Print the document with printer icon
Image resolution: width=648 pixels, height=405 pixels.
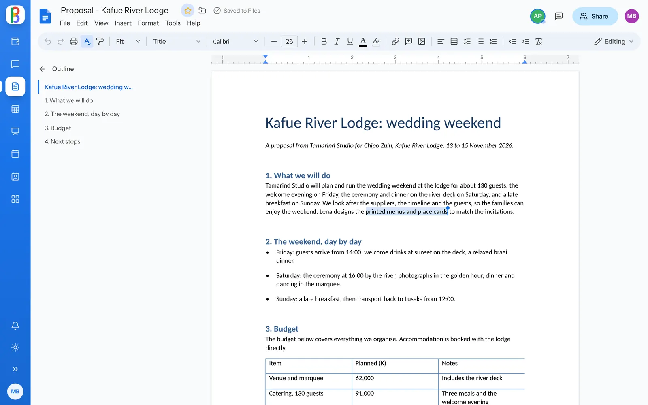(x=74, y=41)
